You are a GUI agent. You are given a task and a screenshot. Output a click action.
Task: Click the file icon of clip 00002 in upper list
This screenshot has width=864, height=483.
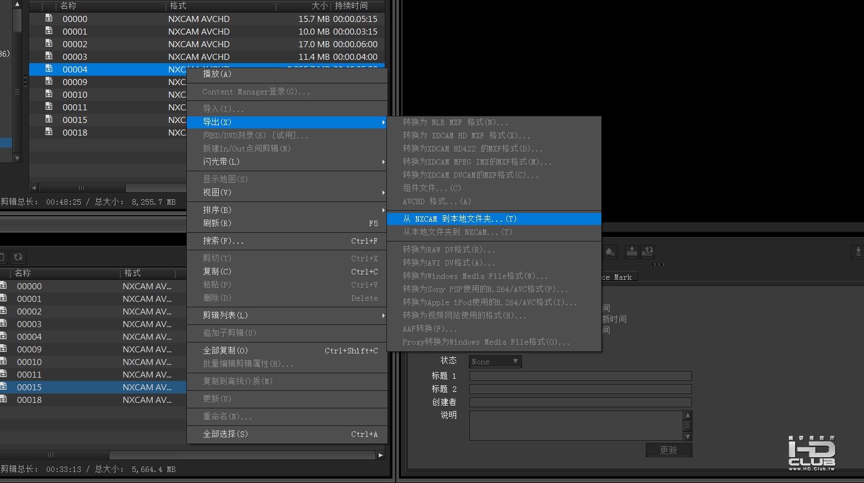coord(49,43)
